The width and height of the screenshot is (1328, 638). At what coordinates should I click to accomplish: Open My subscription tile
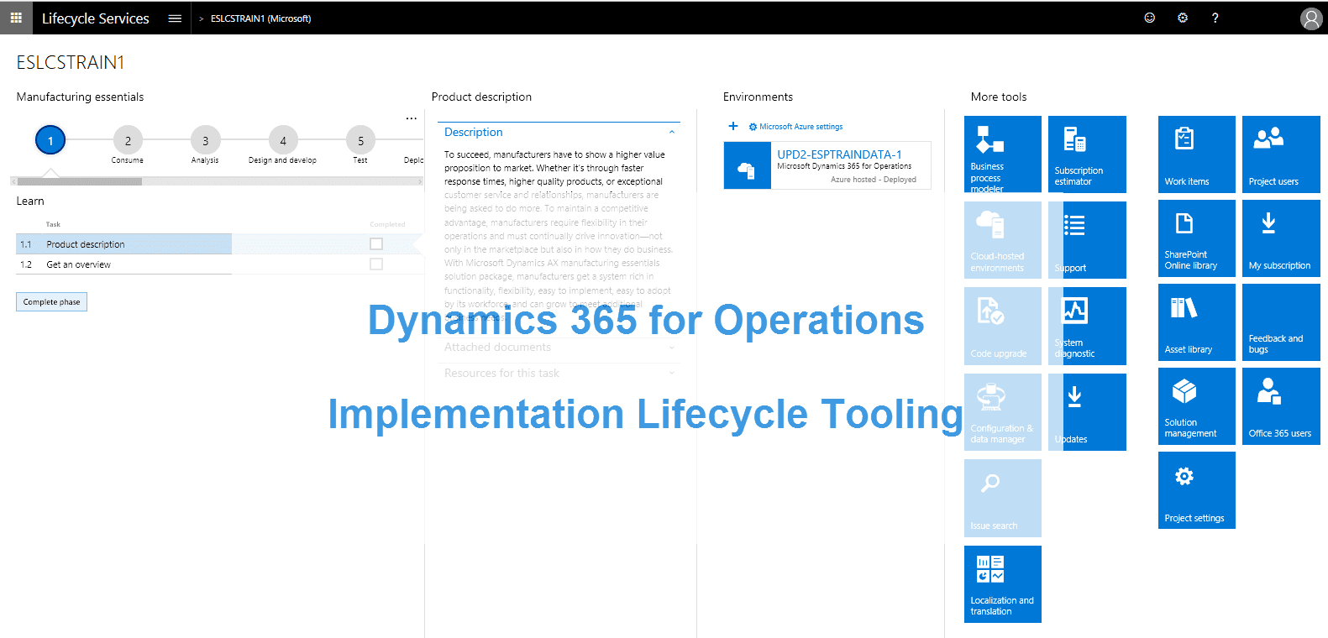(1281, 238)
